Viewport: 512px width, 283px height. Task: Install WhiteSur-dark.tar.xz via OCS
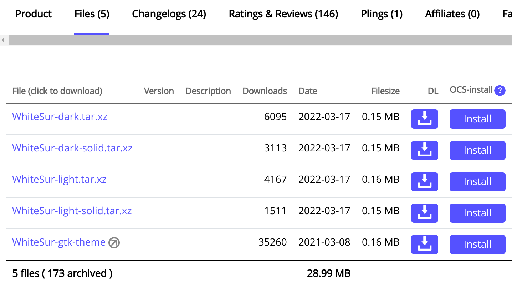click(477, 119)
